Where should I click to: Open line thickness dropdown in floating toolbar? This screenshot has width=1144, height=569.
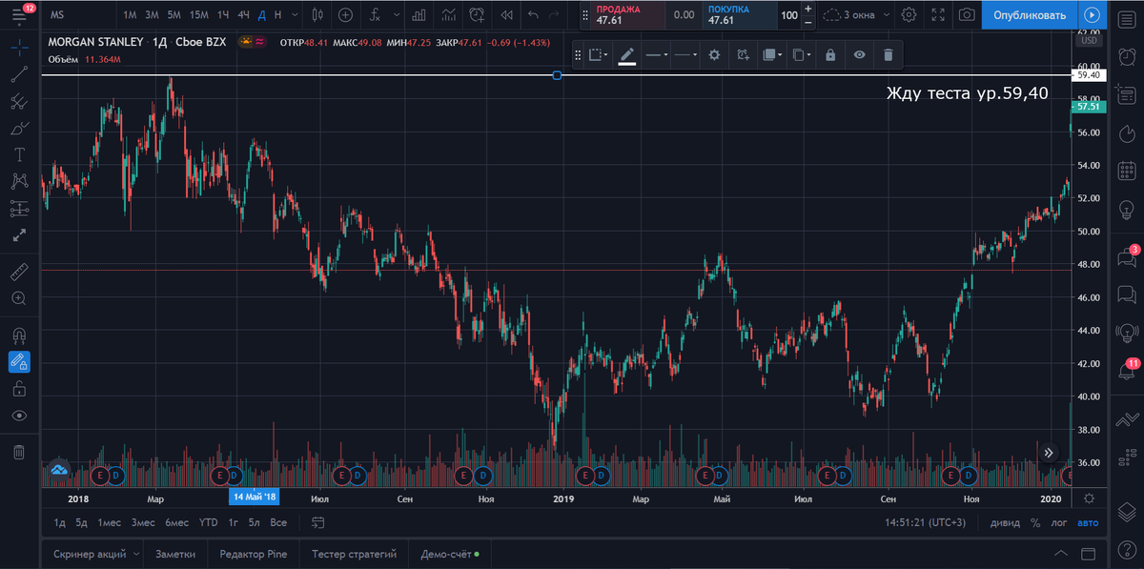point(656,55)
